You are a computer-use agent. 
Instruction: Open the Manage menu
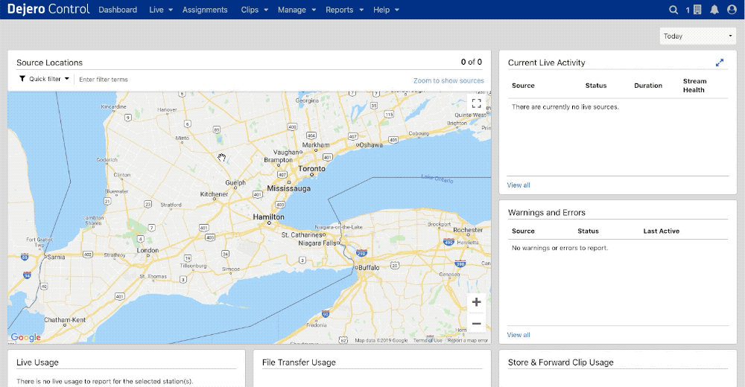coord(297,10)
